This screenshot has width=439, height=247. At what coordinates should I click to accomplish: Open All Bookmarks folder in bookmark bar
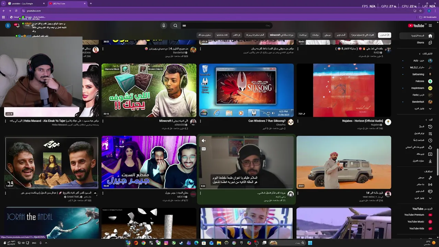coord(428,17)
